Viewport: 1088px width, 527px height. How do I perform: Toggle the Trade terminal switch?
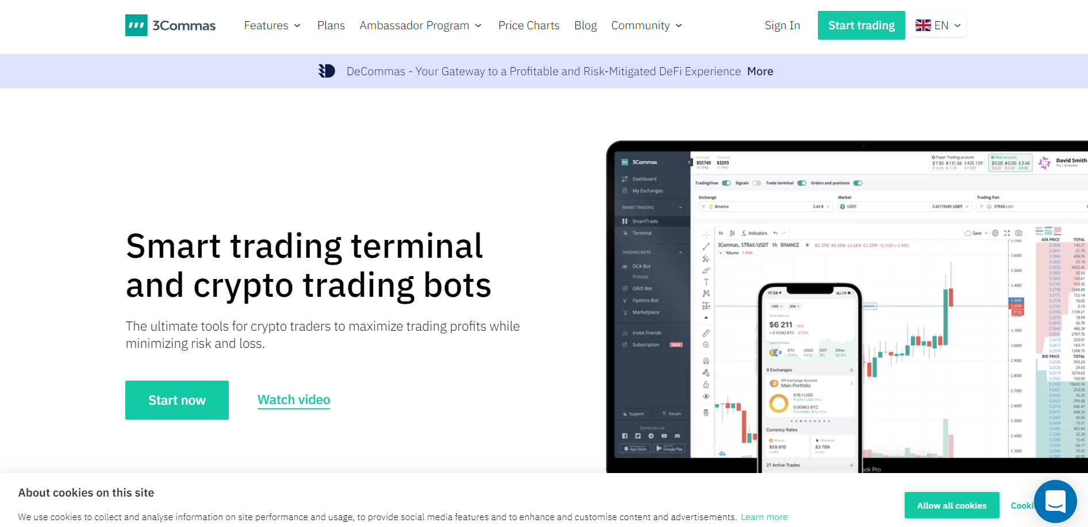pyautogui.click(x=802, y=183)
